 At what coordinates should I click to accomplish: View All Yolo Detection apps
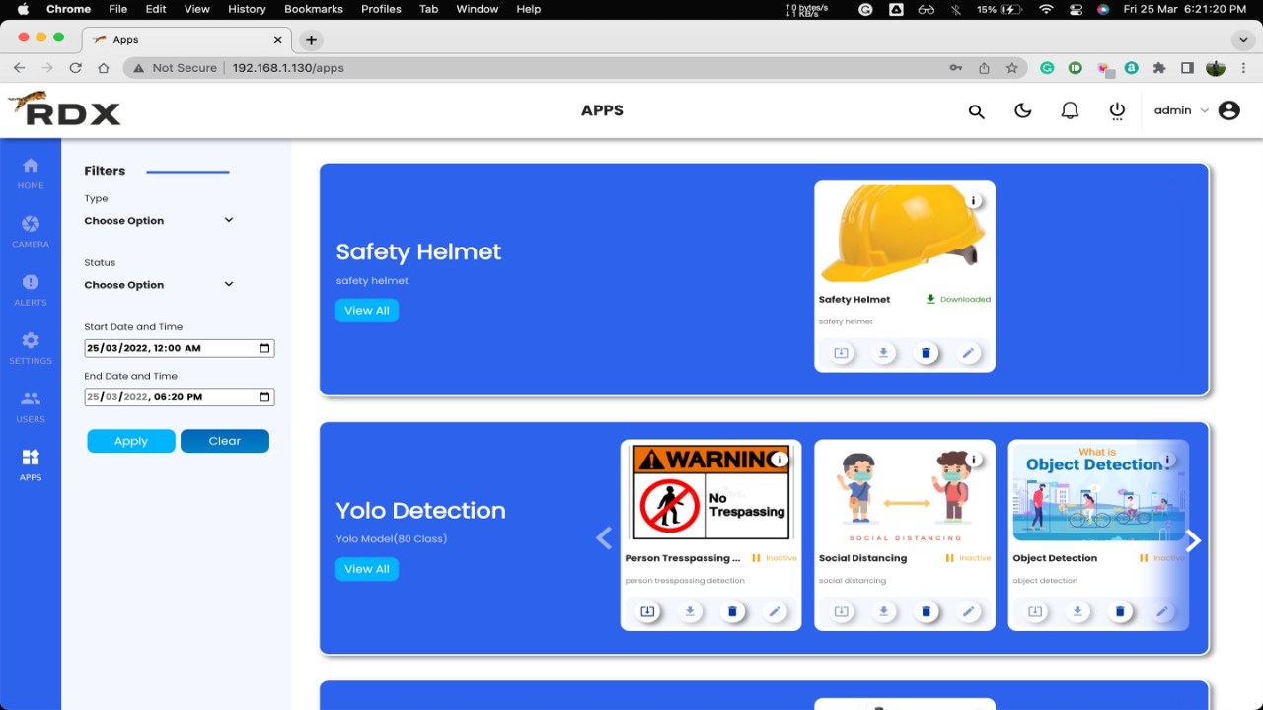(x=367, y=569)
